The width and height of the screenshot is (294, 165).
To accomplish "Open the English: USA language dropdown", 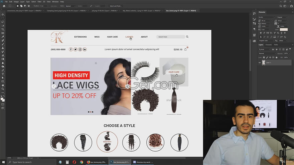I will tap(267, 41).
